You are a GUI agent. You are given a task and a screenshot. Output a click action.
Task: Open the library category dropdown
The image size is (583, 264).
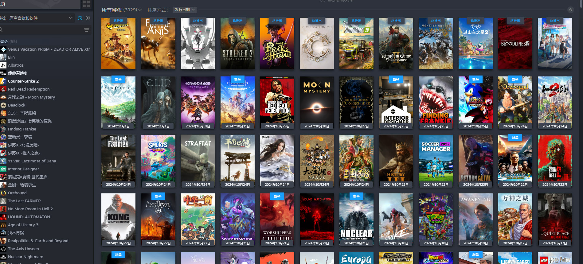coord(37,18)
